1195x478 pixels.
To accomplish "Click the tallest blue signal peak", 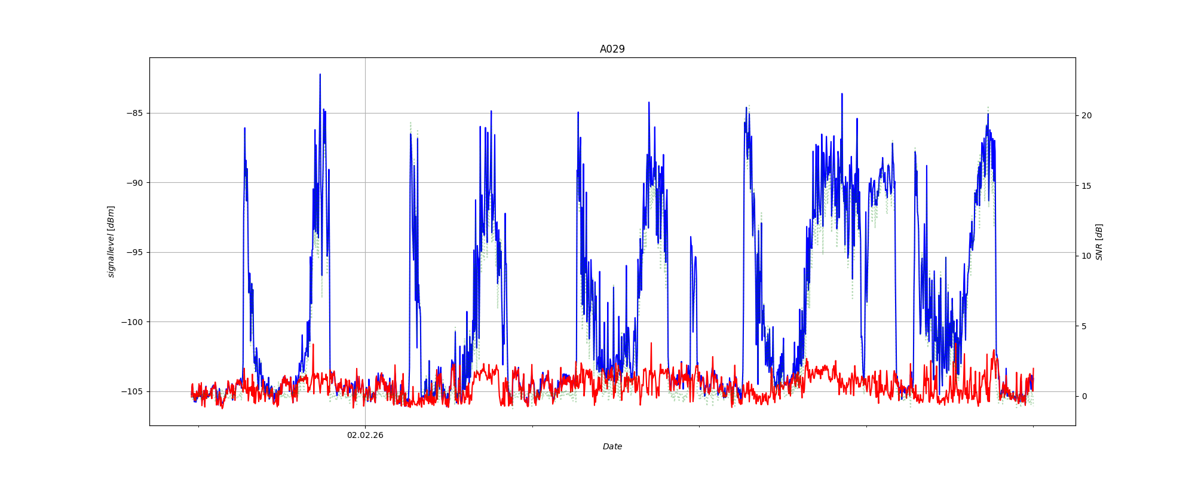I will pyautogui.click(x=320, y=75).
